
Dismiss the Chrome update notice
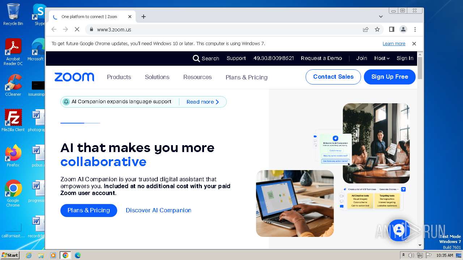[414, 44]
